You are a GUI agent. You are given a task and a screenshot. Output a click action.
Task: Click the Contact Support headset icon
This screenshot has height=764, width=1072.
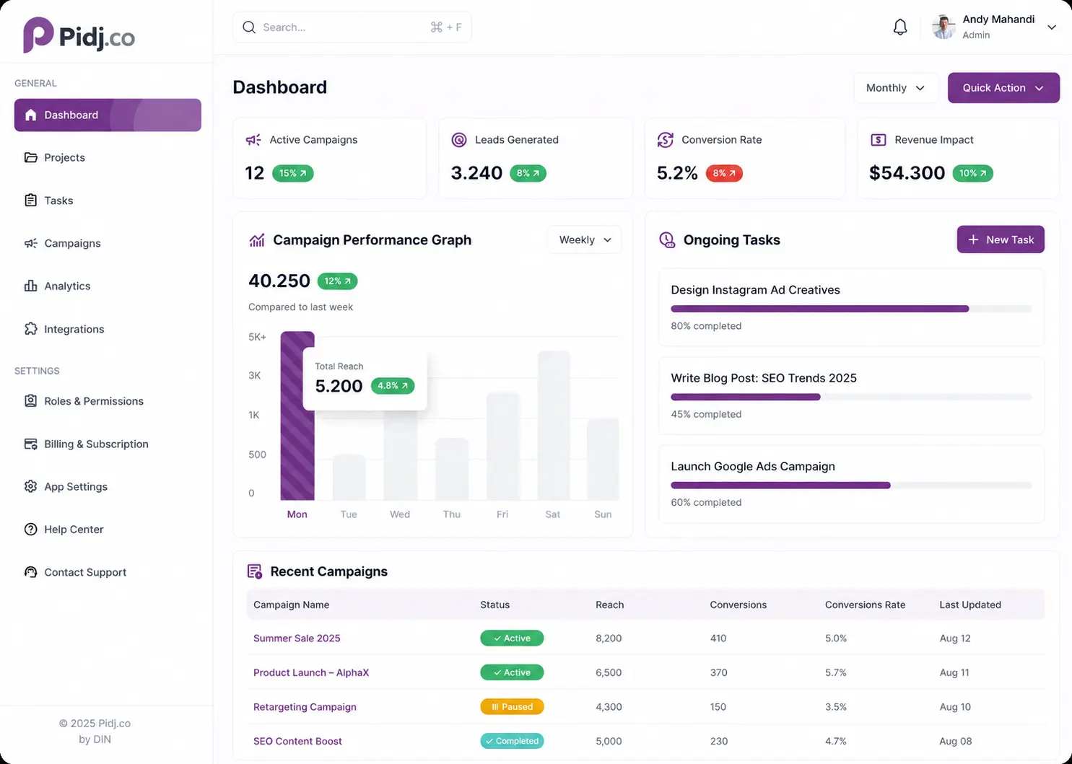[x=30, y=572]
